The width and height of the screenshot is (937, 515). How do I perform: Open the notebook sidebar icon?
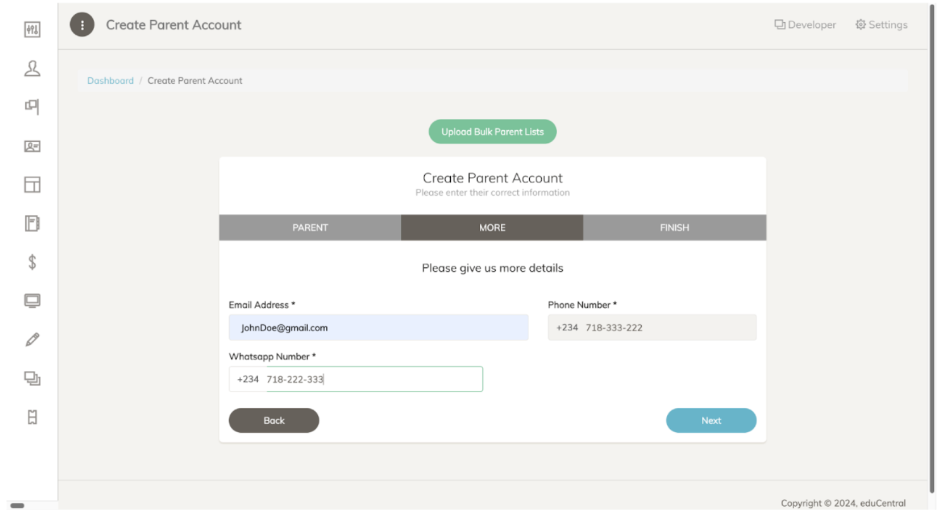pyautogui.click(x=32, y=223)
